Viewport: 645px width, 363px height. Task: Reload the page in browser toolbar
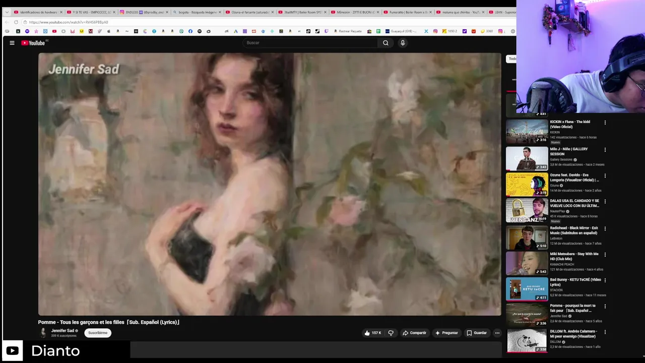pyautogui.click(x=16, y=22)
